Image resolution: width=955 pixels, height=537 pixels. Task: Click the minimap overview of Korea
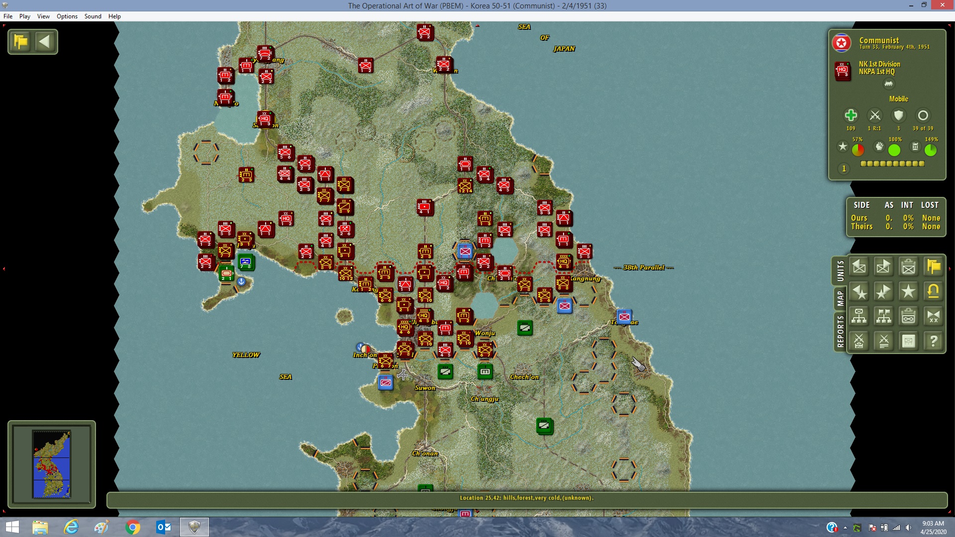52,464
